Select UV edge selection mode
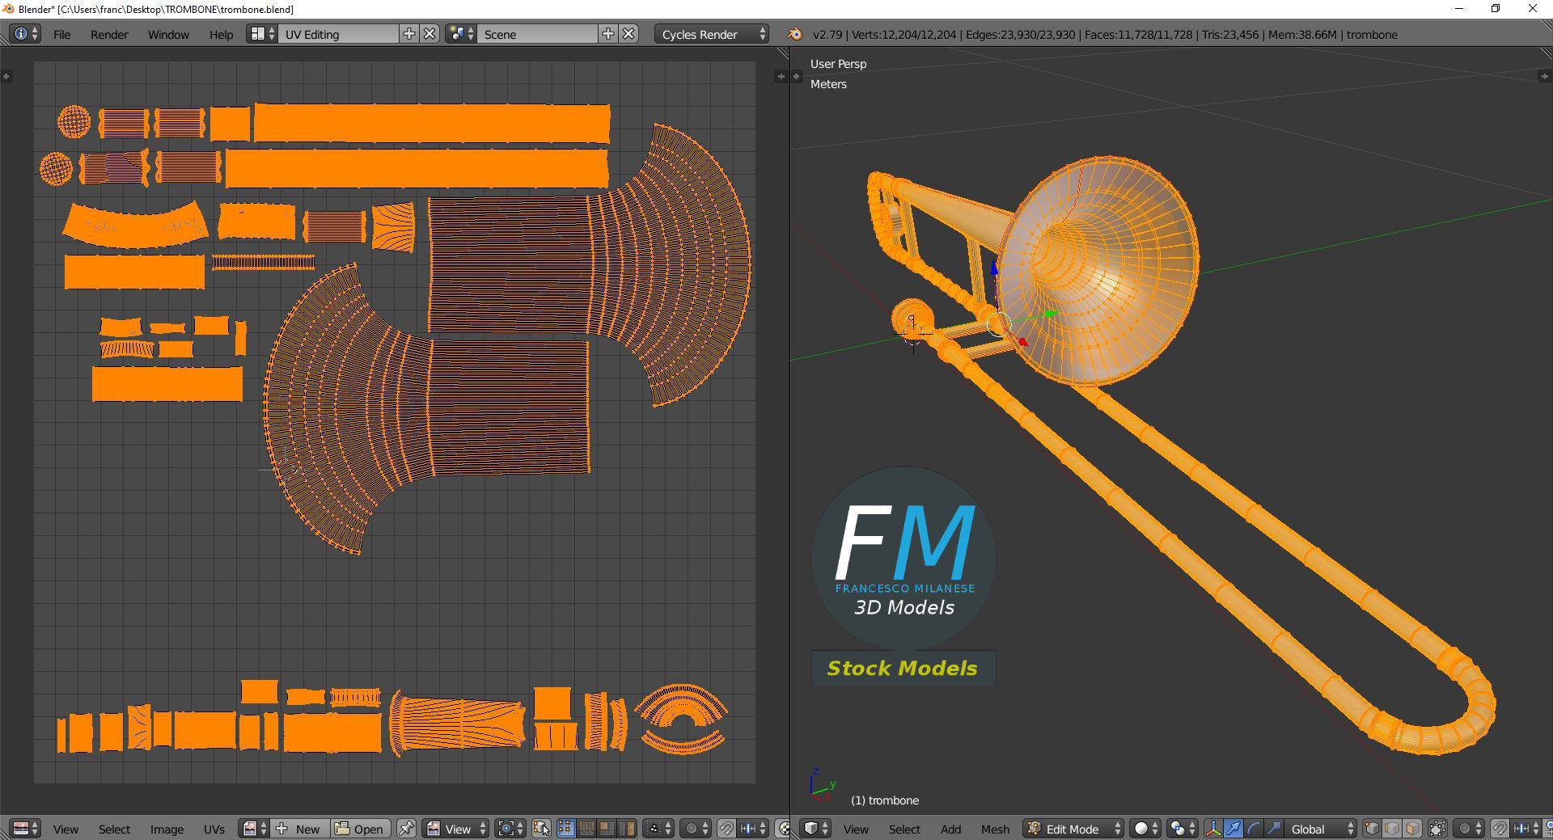Screen dimensions: 1553x840 pos(586,829)
